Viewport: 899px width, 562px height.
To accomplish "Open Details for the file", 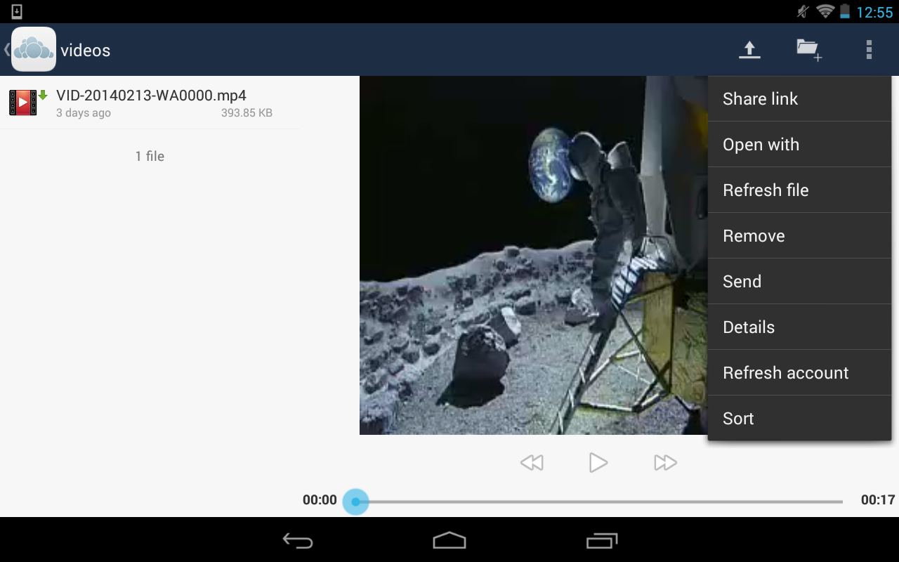I will pyautogui.click(x=799, y=327).
